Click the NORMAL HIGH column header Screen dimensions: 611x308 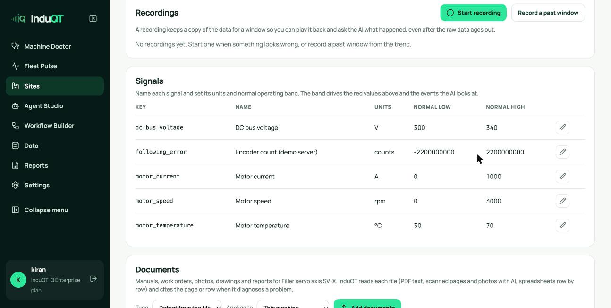505,107
